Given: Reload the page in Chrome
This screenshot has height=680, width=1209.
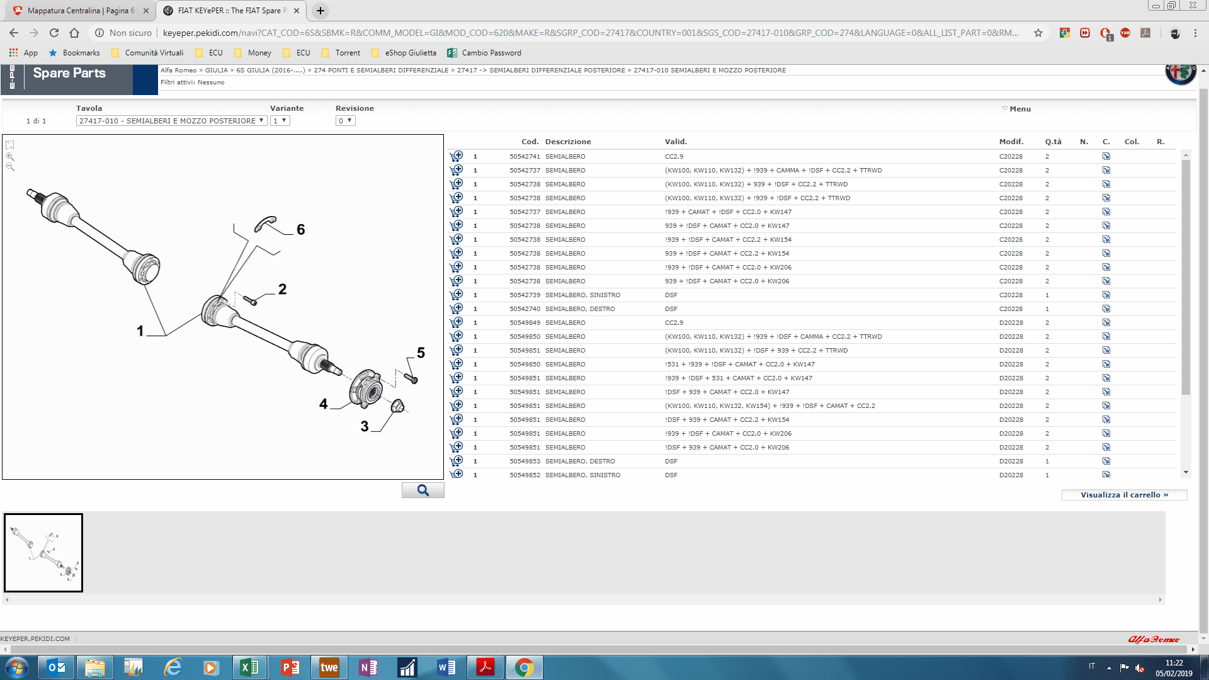Looking at the screenshot, I should pyautogui.click(x=54, y=33).
